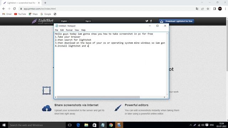Click Powerful editors heading
Screen dimensions: 228x128
click(136, 105)
